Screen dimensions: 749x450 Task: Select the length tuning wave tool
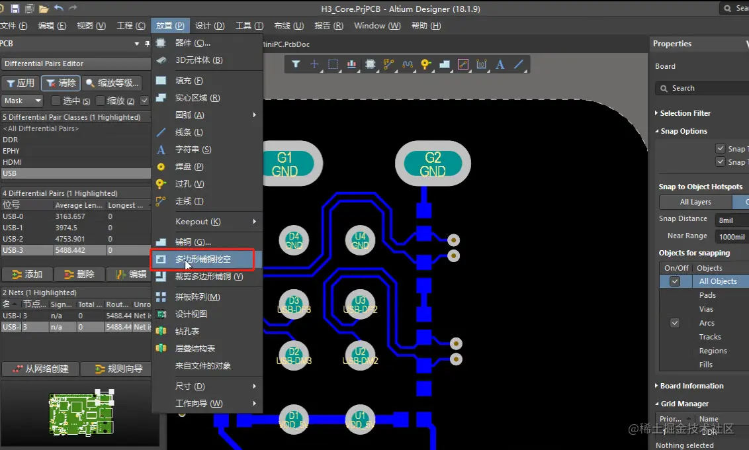(x=408, y=64)
